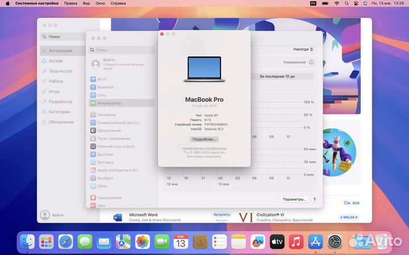This screenshot has width=409, height=255.
Task: Open Справка menu
Action: [118, 3]
